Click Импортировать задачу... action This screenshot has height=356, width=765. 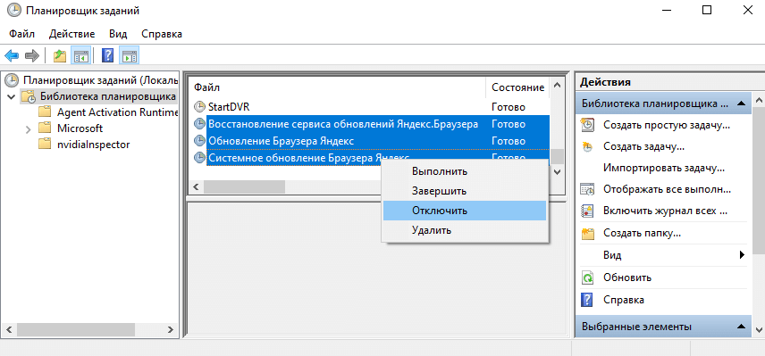click(664, 168)
